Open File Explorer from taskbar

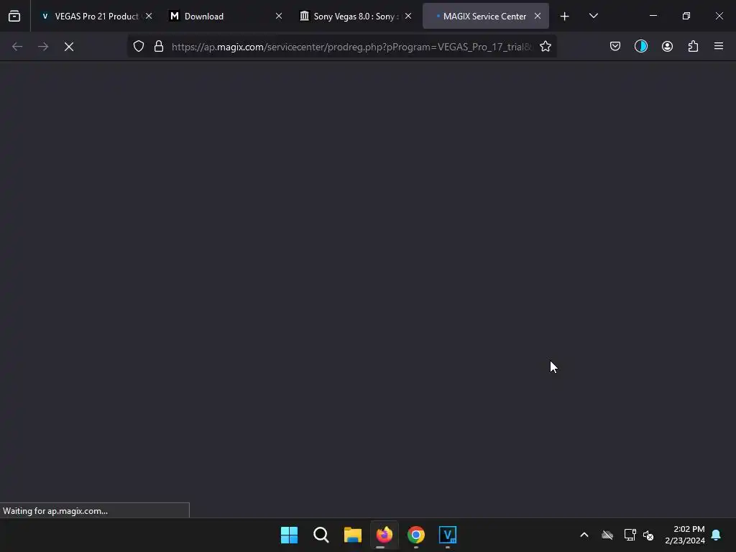352,535
